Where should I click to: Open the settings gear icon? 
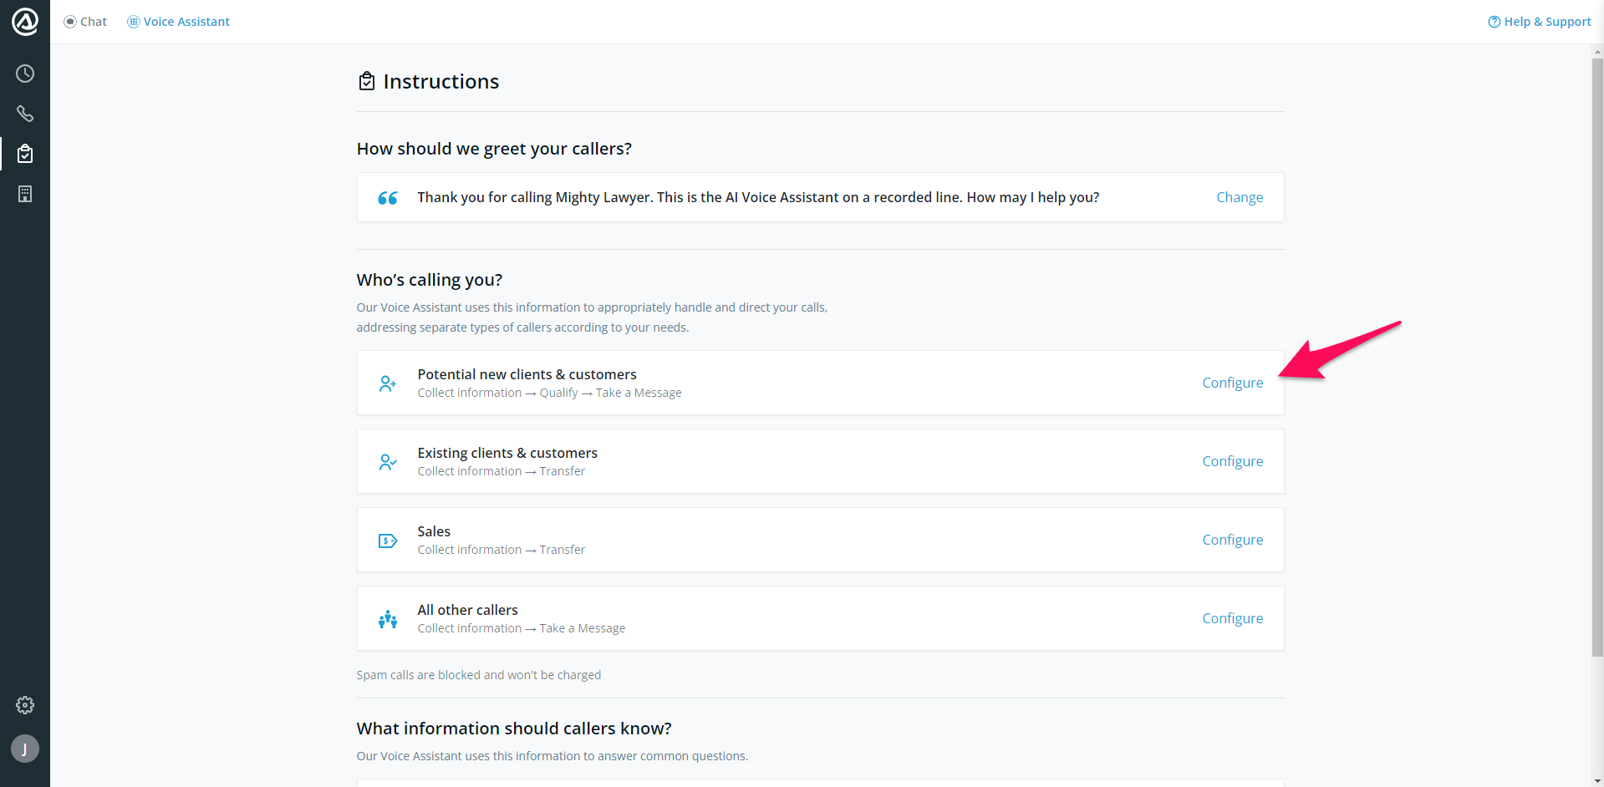25,705
